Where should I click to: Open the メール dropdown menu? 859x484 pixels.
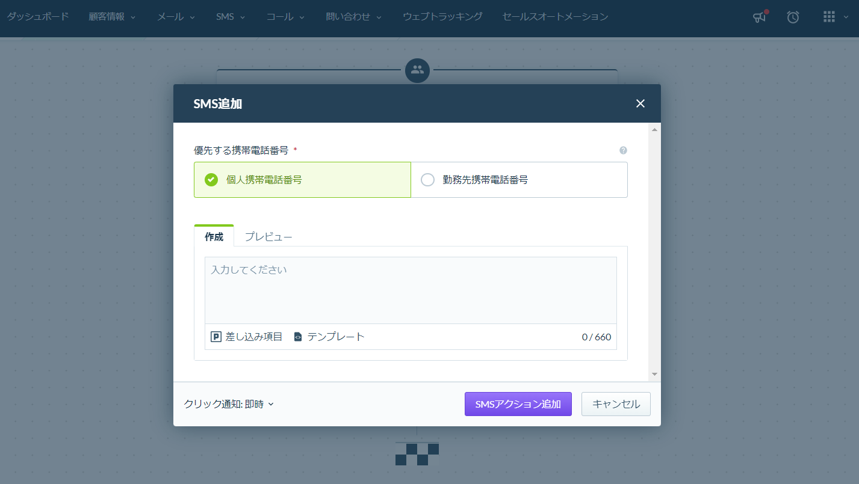[x=176, y=17]
